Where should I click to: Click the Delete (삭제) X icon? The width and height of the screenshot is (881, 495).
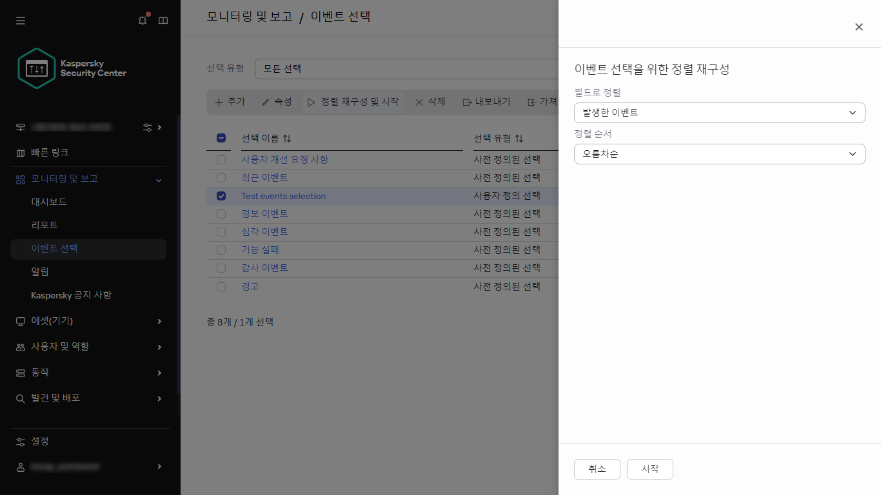(x=420, y=102)
